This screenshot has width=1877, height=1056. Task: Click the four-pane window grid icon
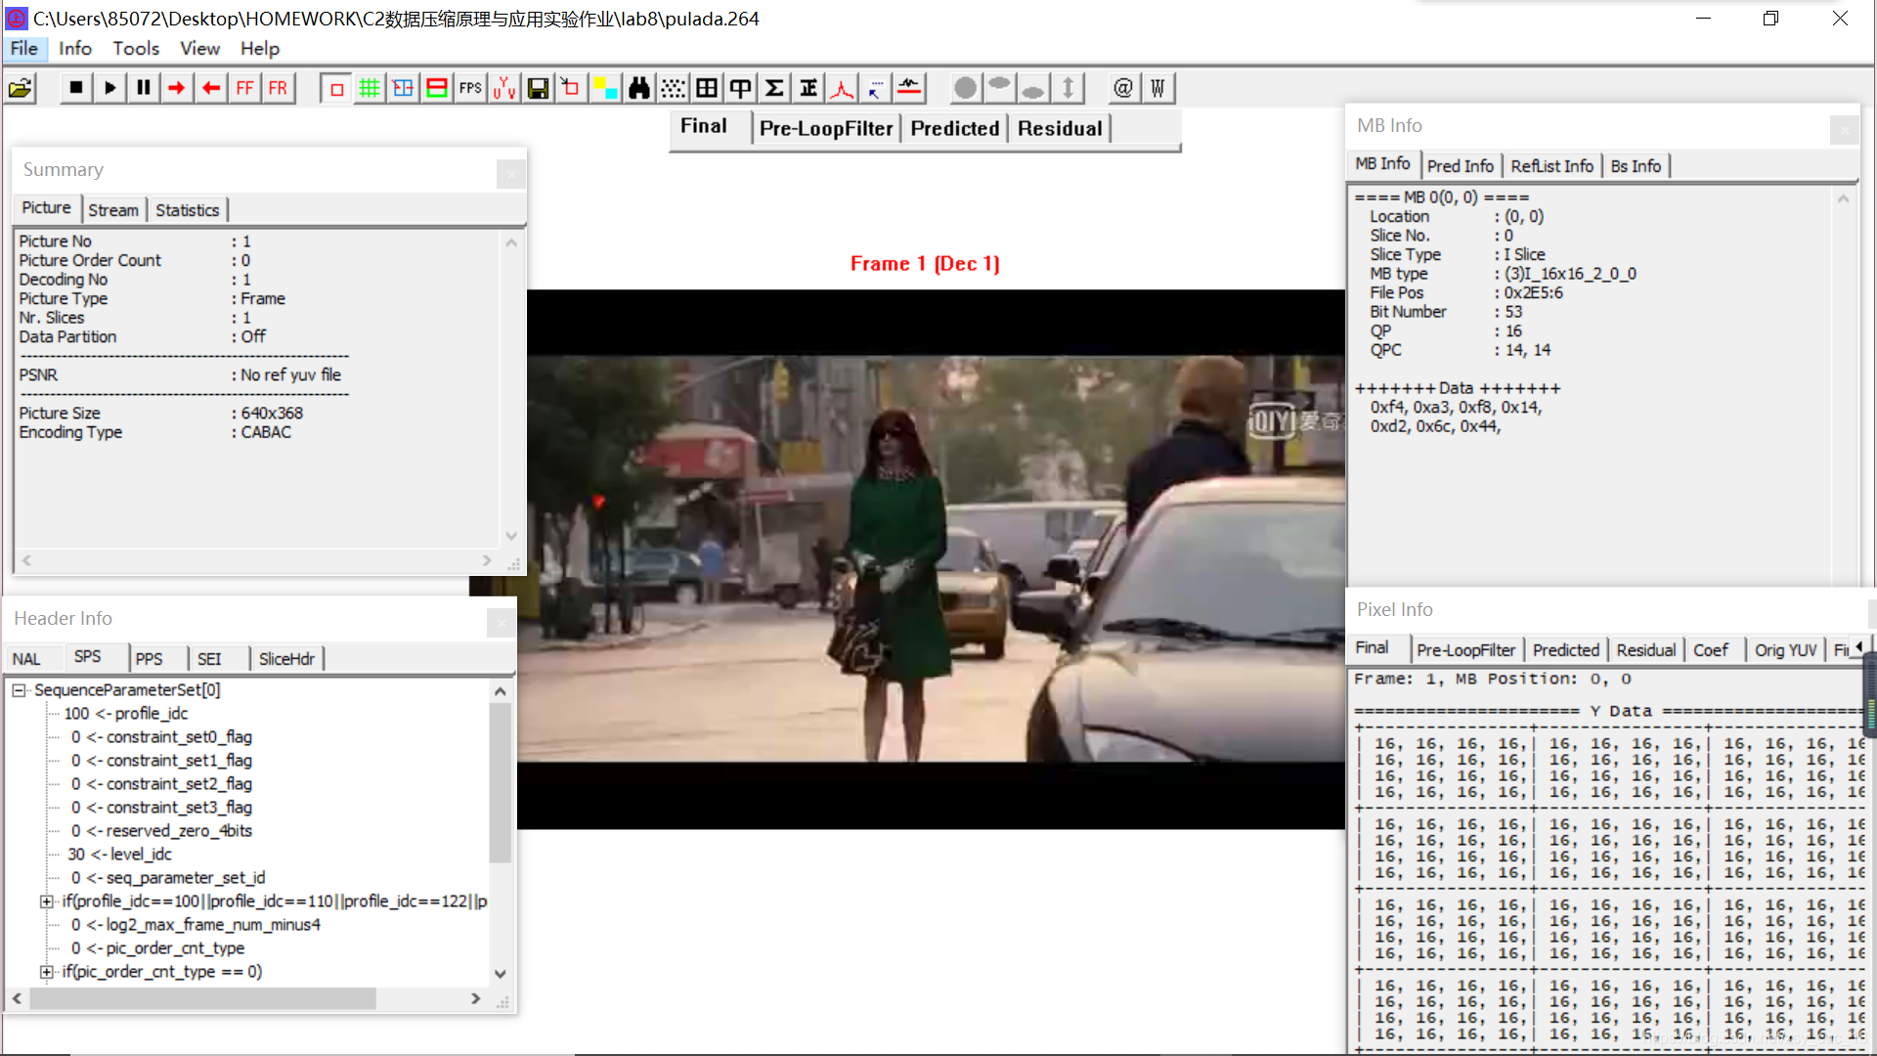[707, 89]
